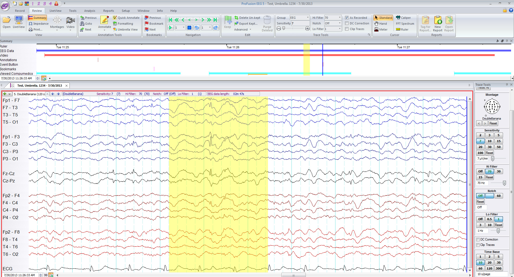This screenshot has height=277, width=514.
Task: Open the Montages panel
Action: point(57,23)
